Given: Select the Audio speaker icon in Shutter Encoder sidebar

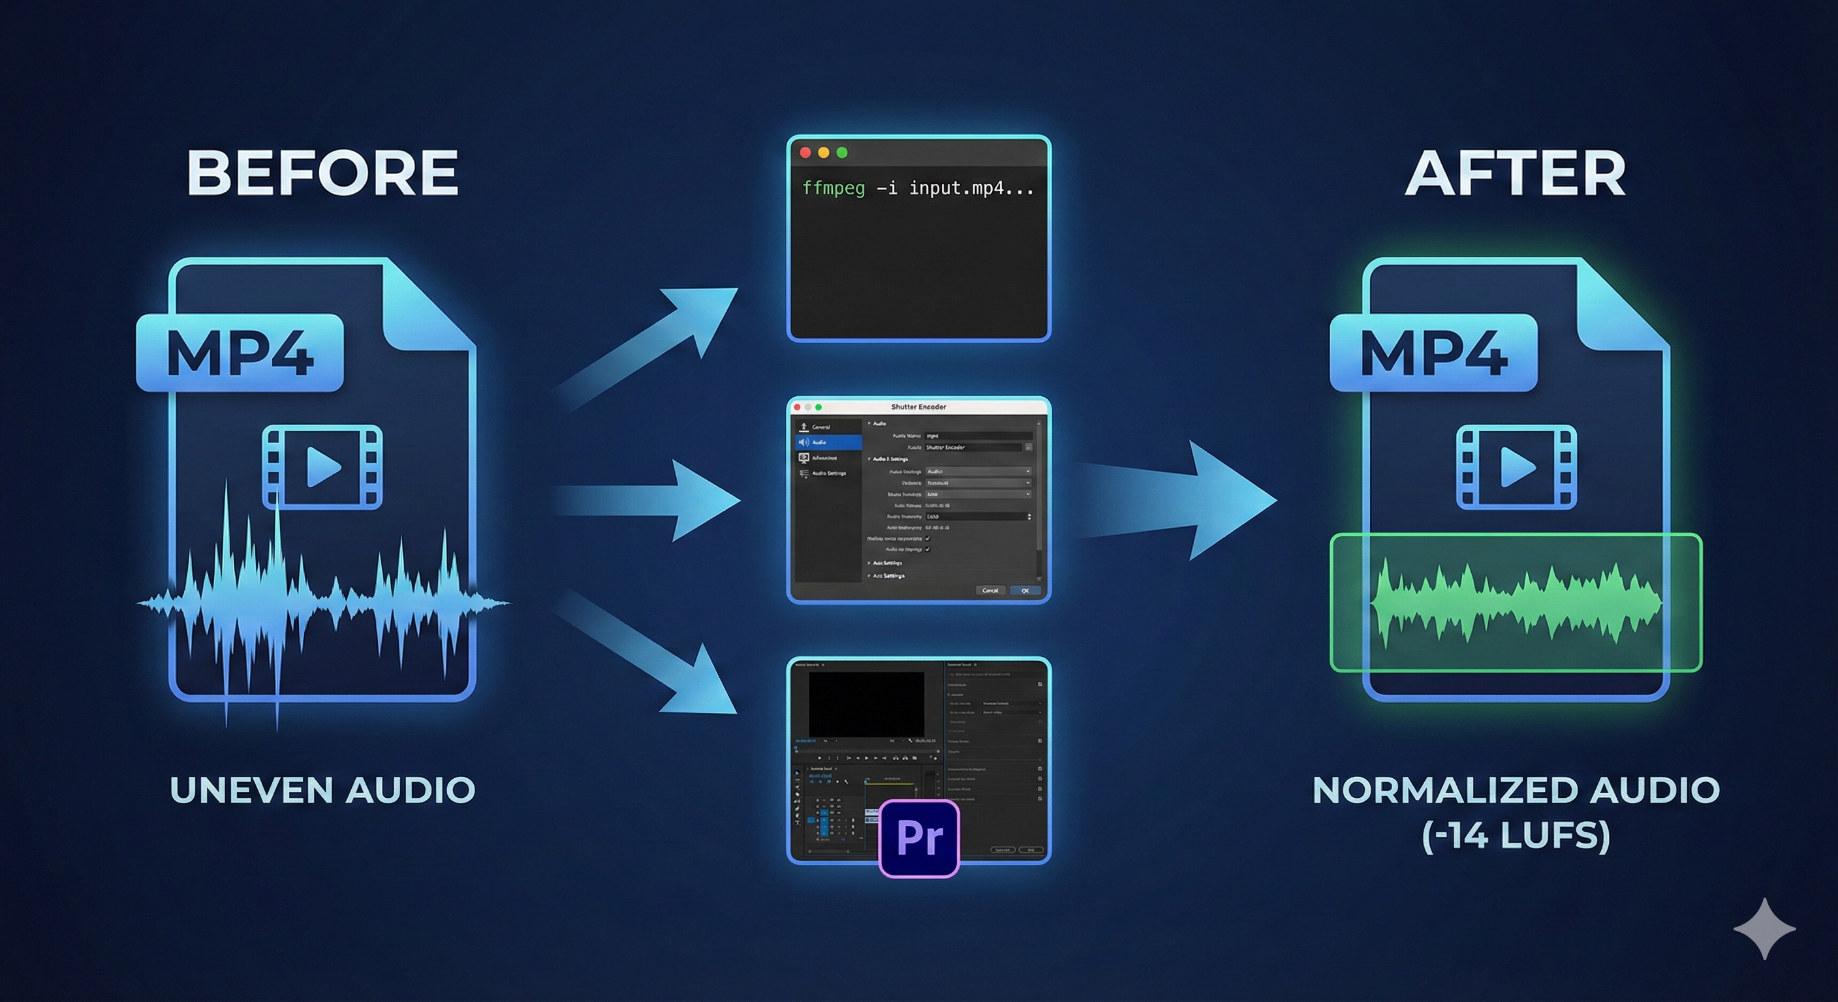Looking at the screenshot, I should point(804,443).
